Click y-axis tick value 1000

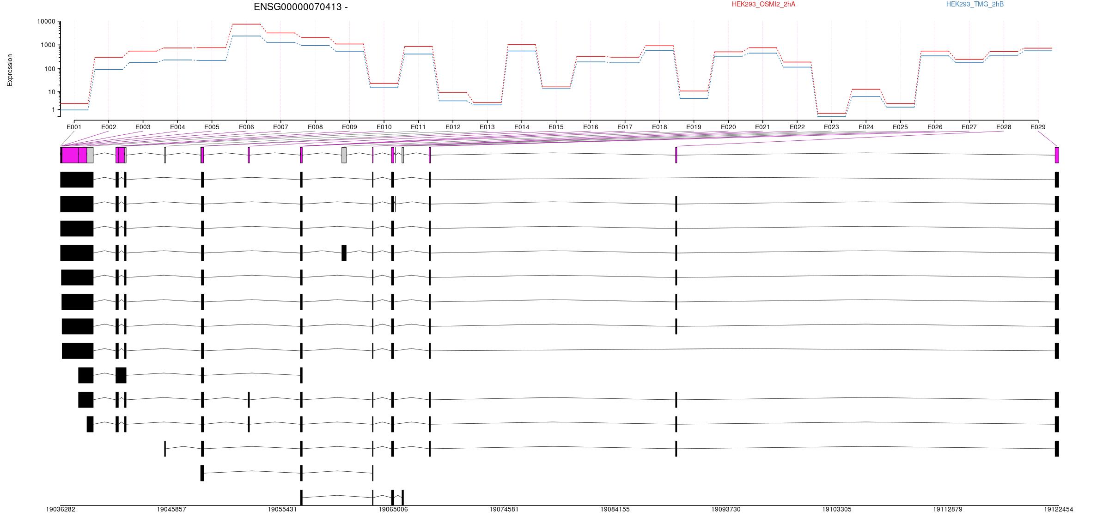click(x=48, y=45)
